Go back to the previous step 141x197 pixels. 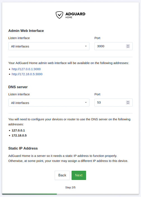pos(62,175)
